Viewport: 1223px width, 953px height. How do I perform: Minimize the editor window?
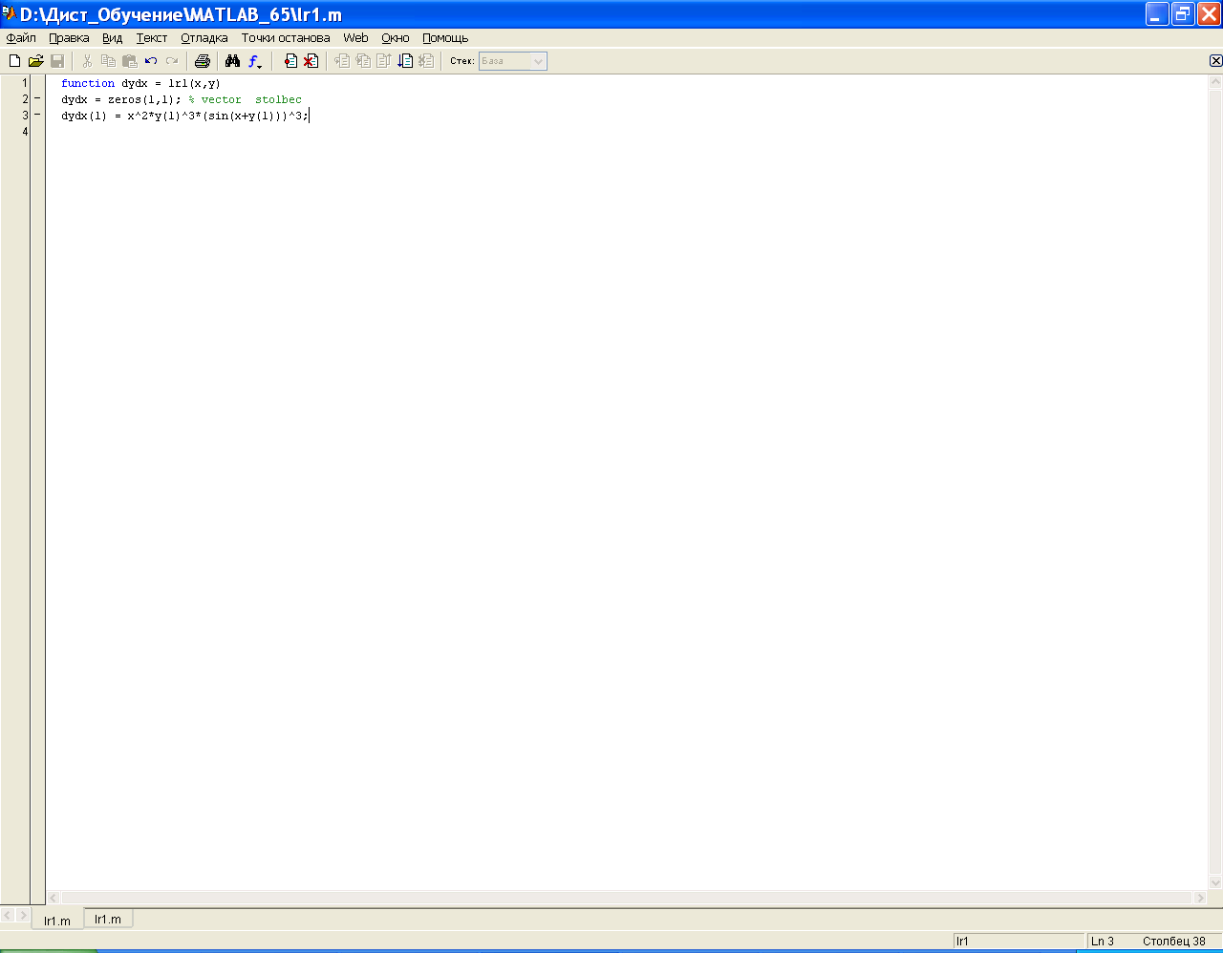tap(1157, 13)
